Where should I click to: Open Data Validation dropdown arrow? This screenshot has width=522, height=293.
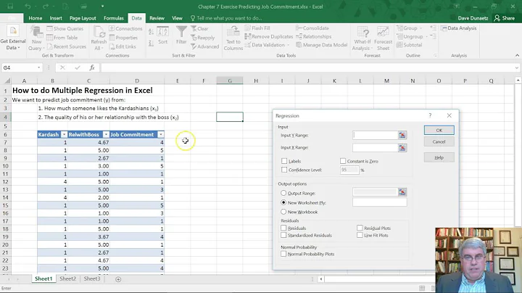tap(289, 45)
